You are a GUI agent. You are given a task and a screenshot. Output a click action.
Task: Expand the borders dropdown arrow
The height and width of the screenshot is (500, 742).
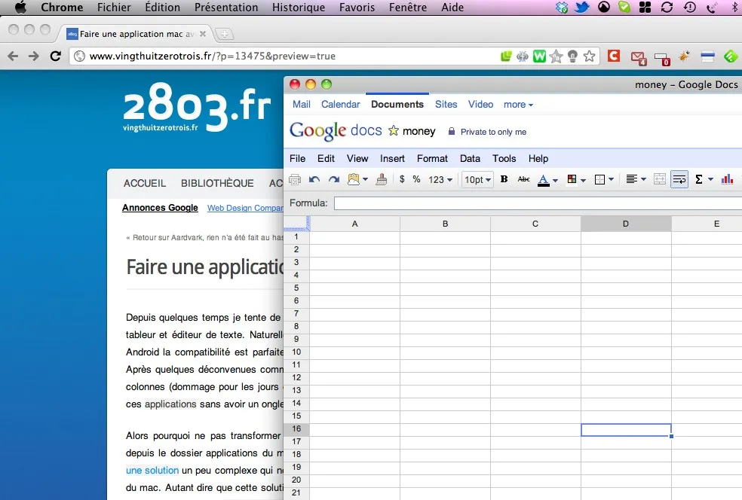point(611,179)
